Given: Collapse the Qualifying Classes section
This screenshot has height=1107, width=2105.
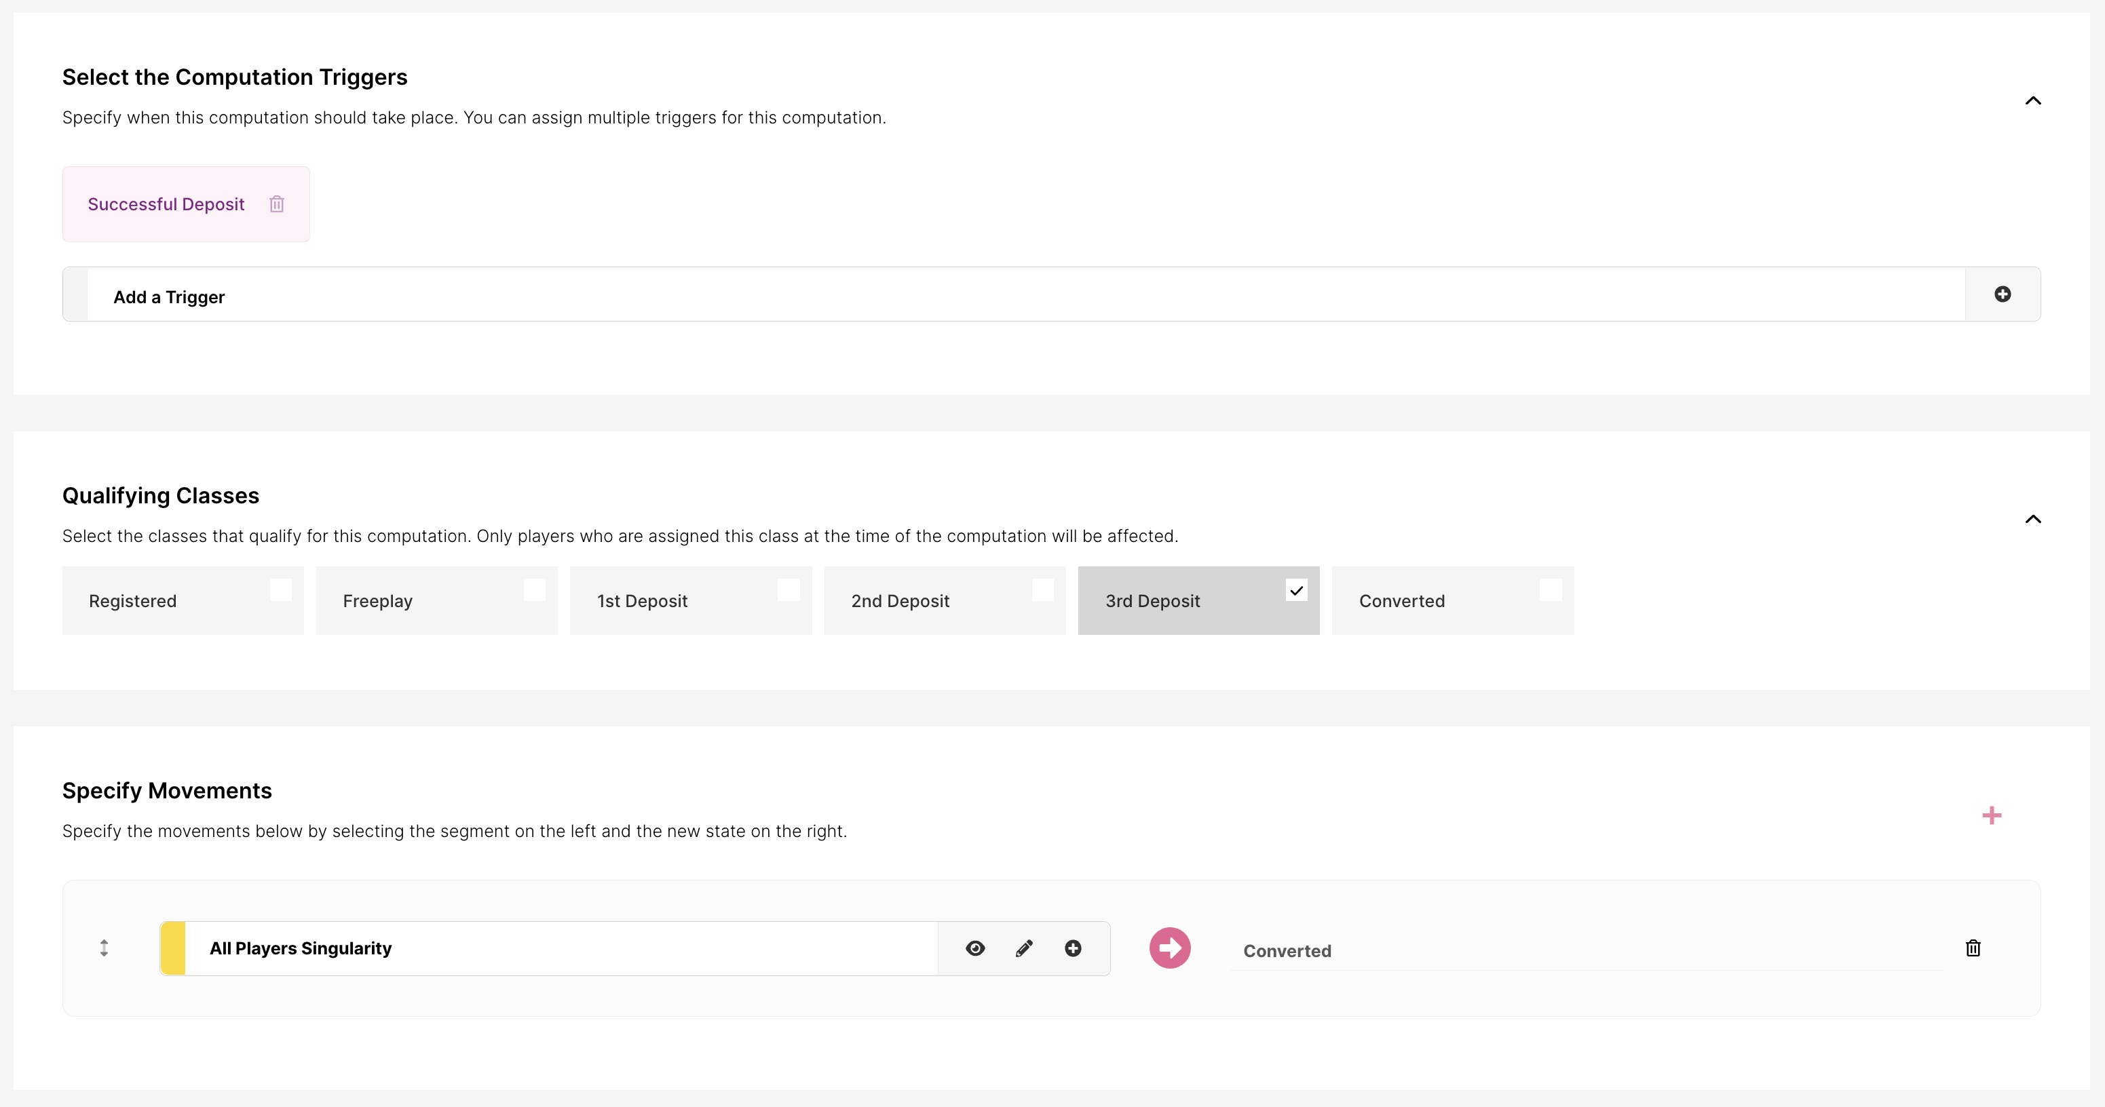Looking at the screenshot, I should 2033,519.
